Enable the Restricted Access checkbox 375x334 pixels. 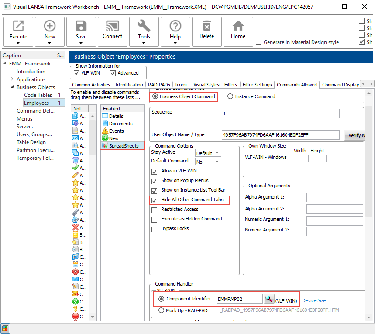click(x=154, y=210)
